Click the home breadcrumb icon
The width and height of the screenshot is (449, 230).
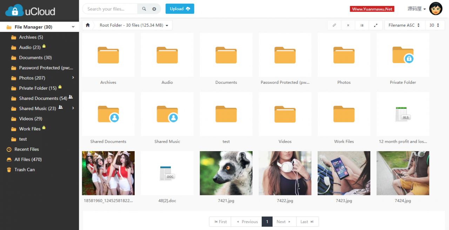pos(88,25)
